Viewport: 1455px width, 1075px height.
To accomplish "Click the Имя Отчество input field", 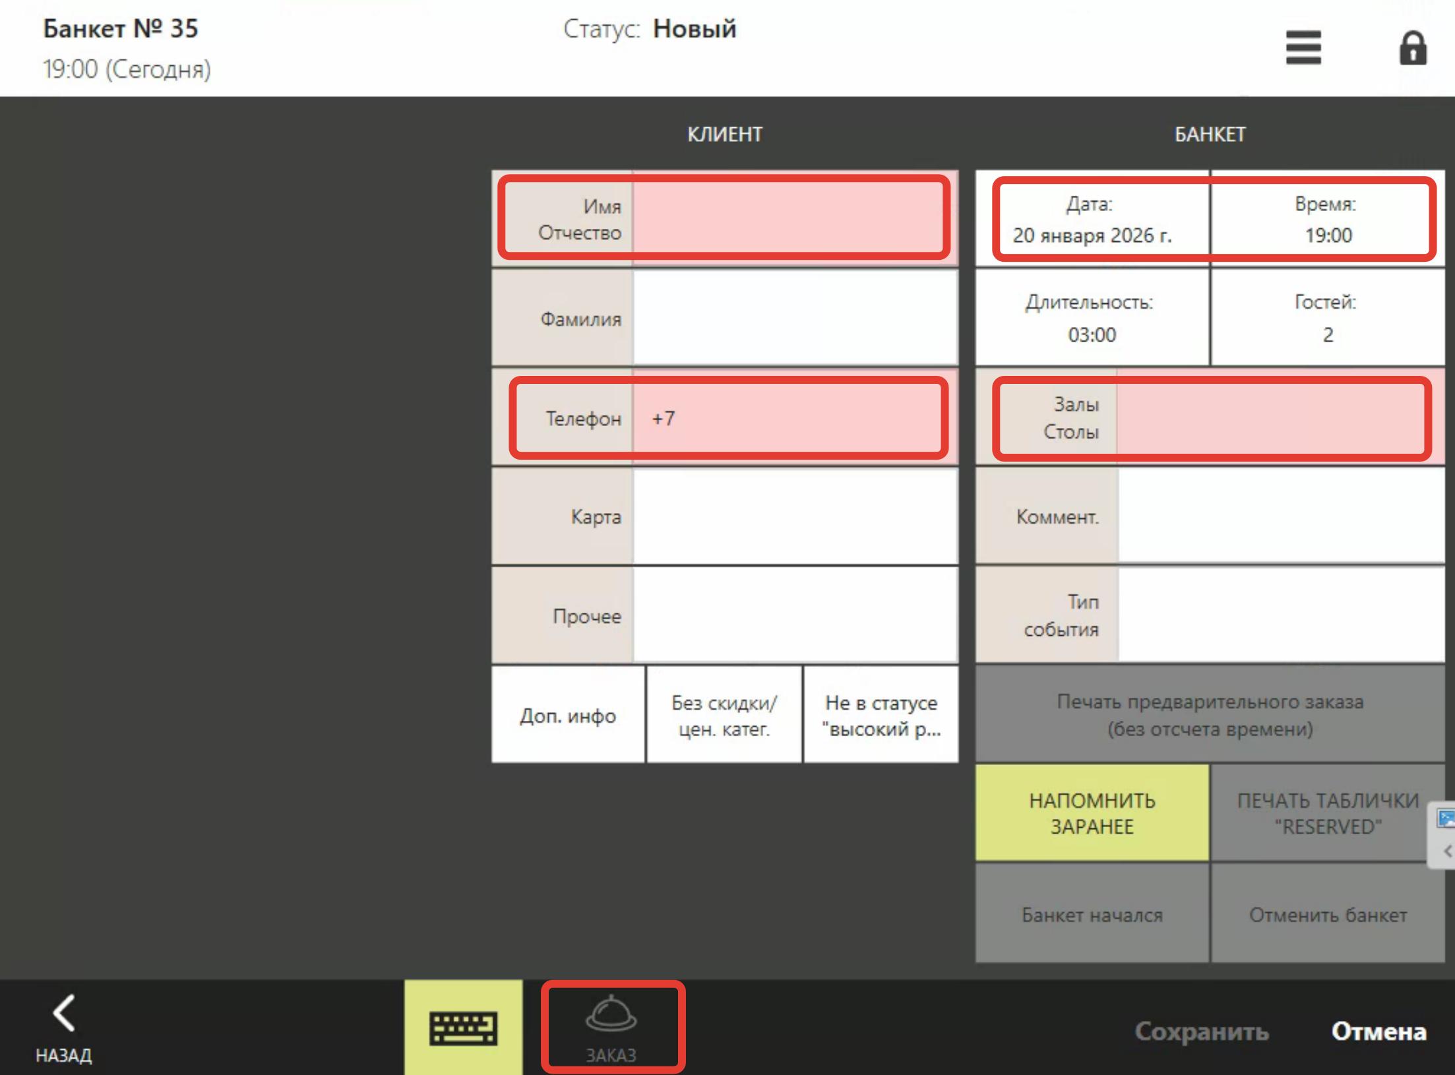I will 794,219.
